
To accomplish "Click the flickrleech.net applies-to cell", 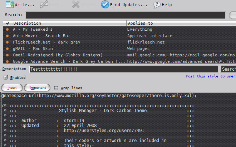I will click(146, 42).
